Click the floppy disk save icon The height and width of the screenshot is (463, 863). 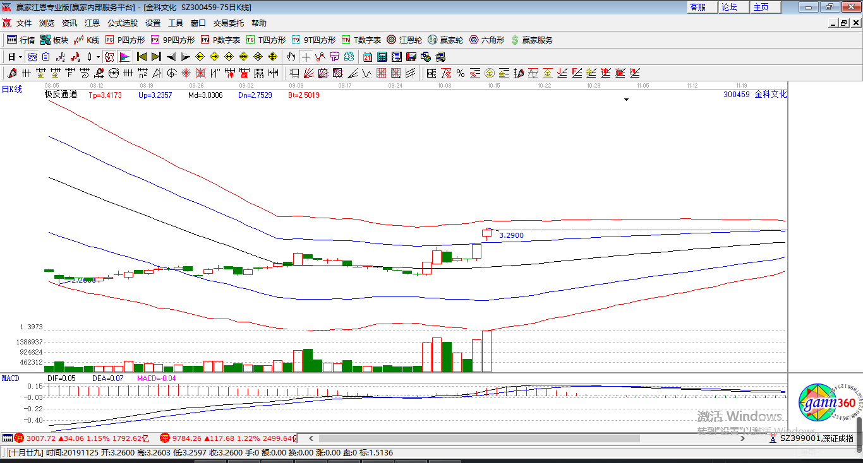pyautogui.click(x=411, y=57)
